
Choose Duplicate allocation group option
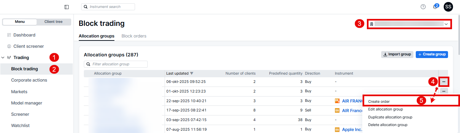pos(390,117)
